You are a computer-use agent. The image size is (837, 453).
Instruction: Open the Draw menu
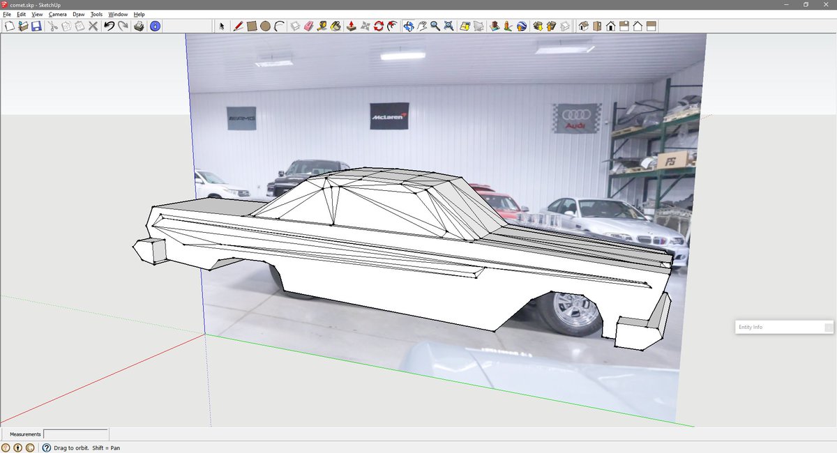(79, 14)
